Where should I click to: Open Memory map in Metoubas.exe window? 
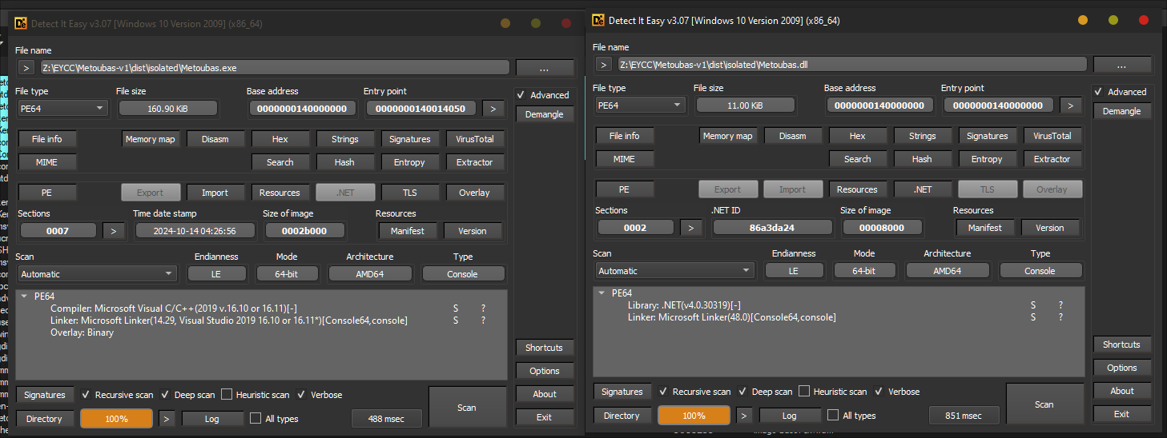(150, 139)
